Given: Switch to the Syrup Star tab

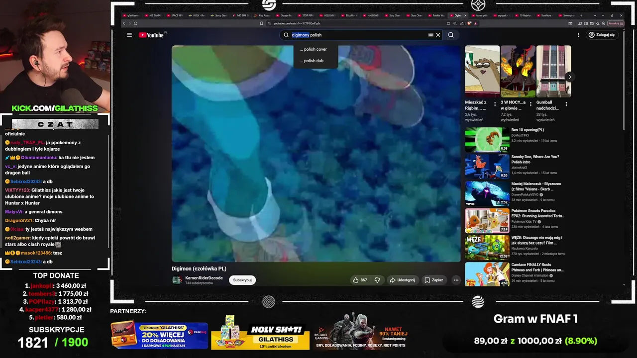Looking at the screenshot, I should click(218, 15).
